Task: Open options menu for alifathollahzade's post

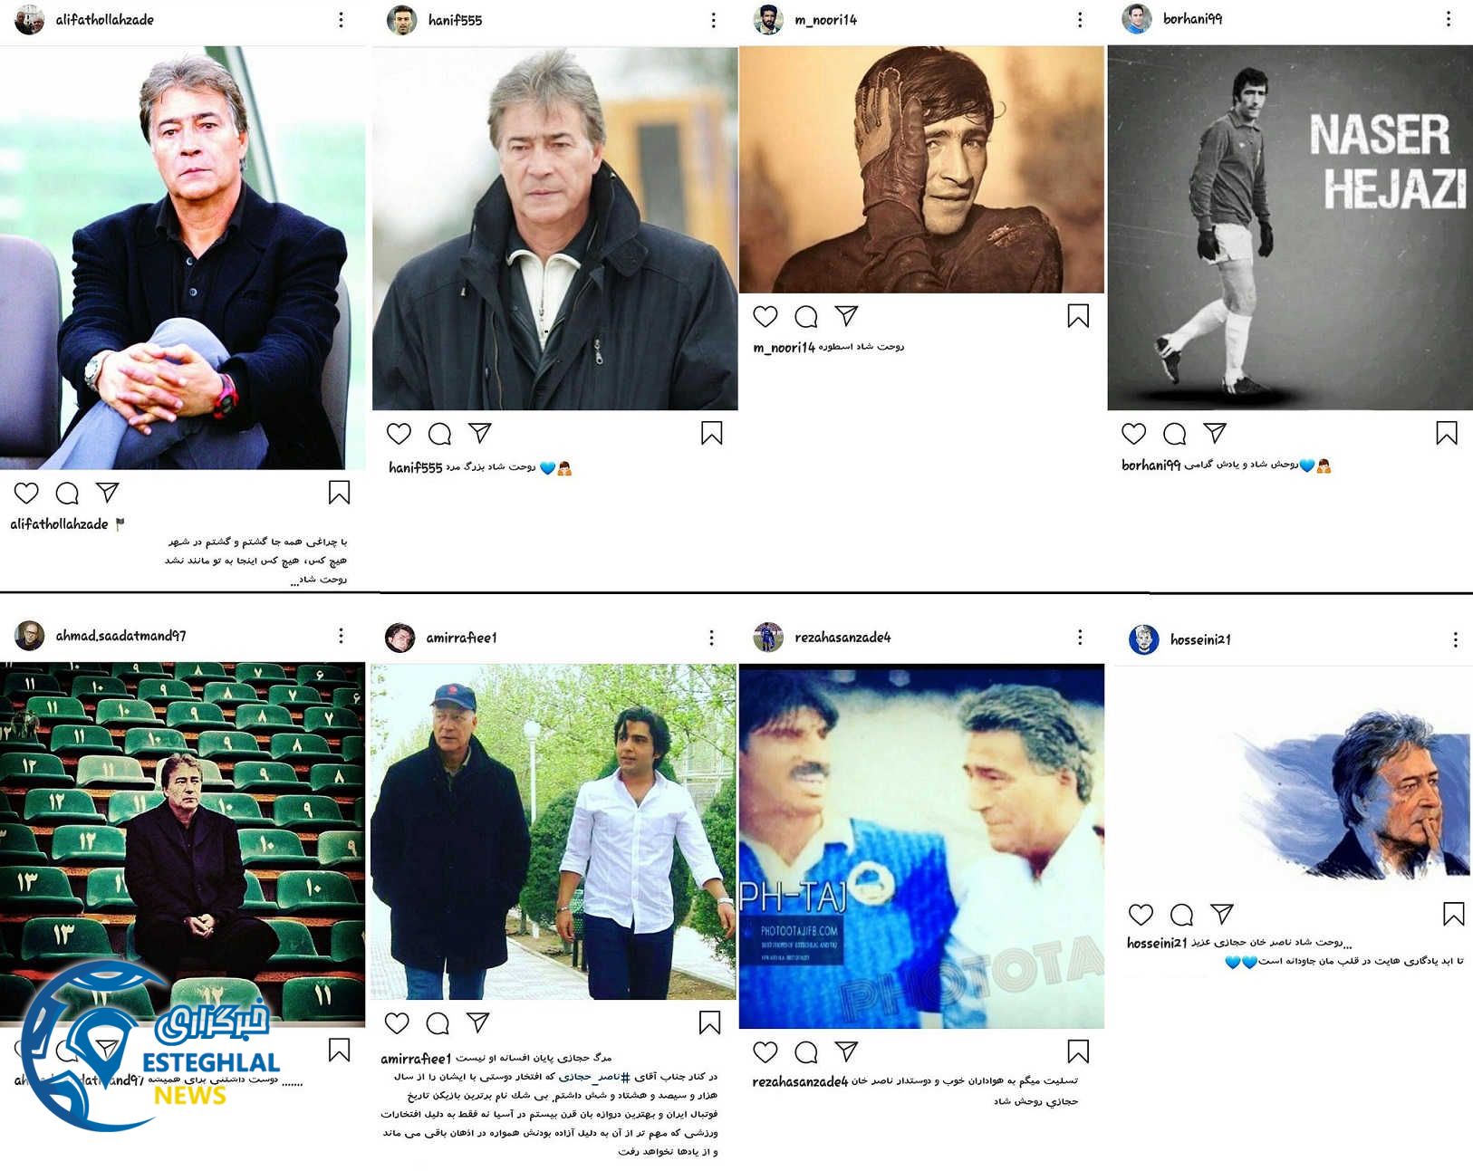Action: (341, 19)
